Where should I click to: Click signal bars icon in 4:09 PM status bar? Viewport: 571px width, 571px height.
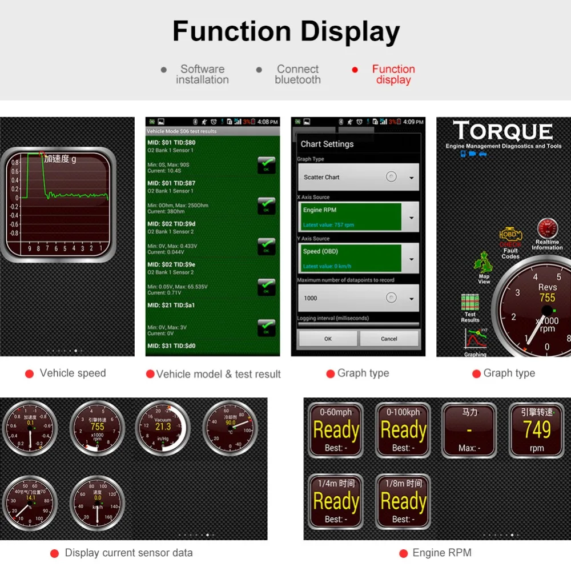pos(384,122)
